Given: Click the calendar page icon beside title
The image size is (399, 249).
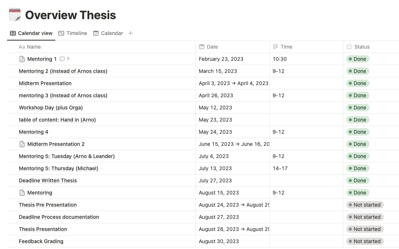Looking at the screenshot, I should 15,15.
